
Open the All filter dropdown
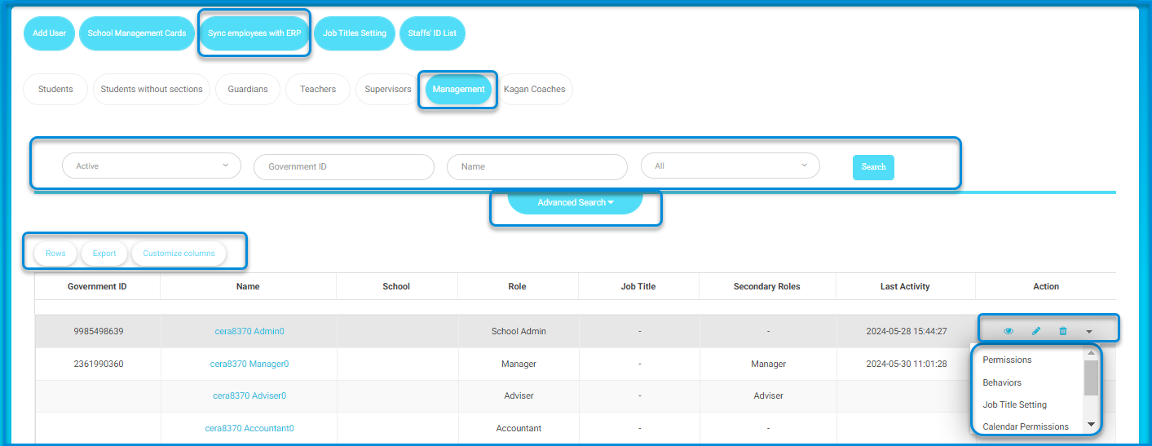point(730,166)
